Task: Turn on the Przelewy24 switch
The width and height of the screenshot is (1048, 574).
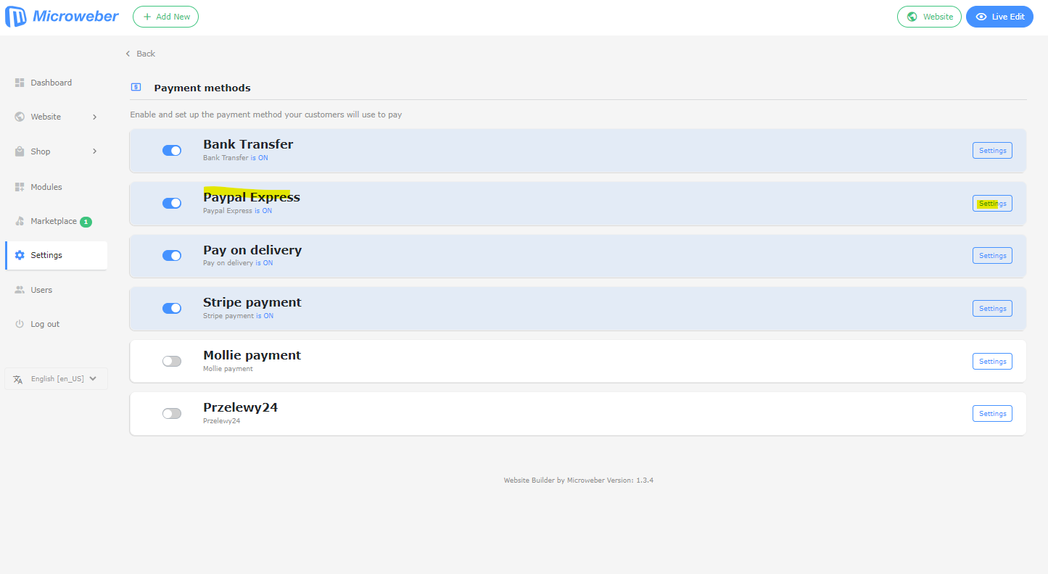Action: pos(172,413)
